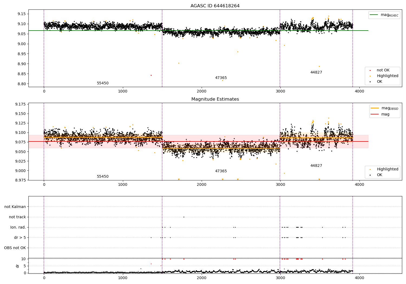This screenshot has width=406, height=284.
Task: Click the 'OBS not OK' row label
Action: pyautogui.click(x=15, y=248)
